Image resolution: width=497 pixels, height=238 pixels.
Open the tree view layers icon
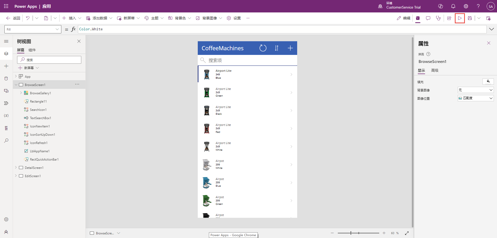point(6,54)
